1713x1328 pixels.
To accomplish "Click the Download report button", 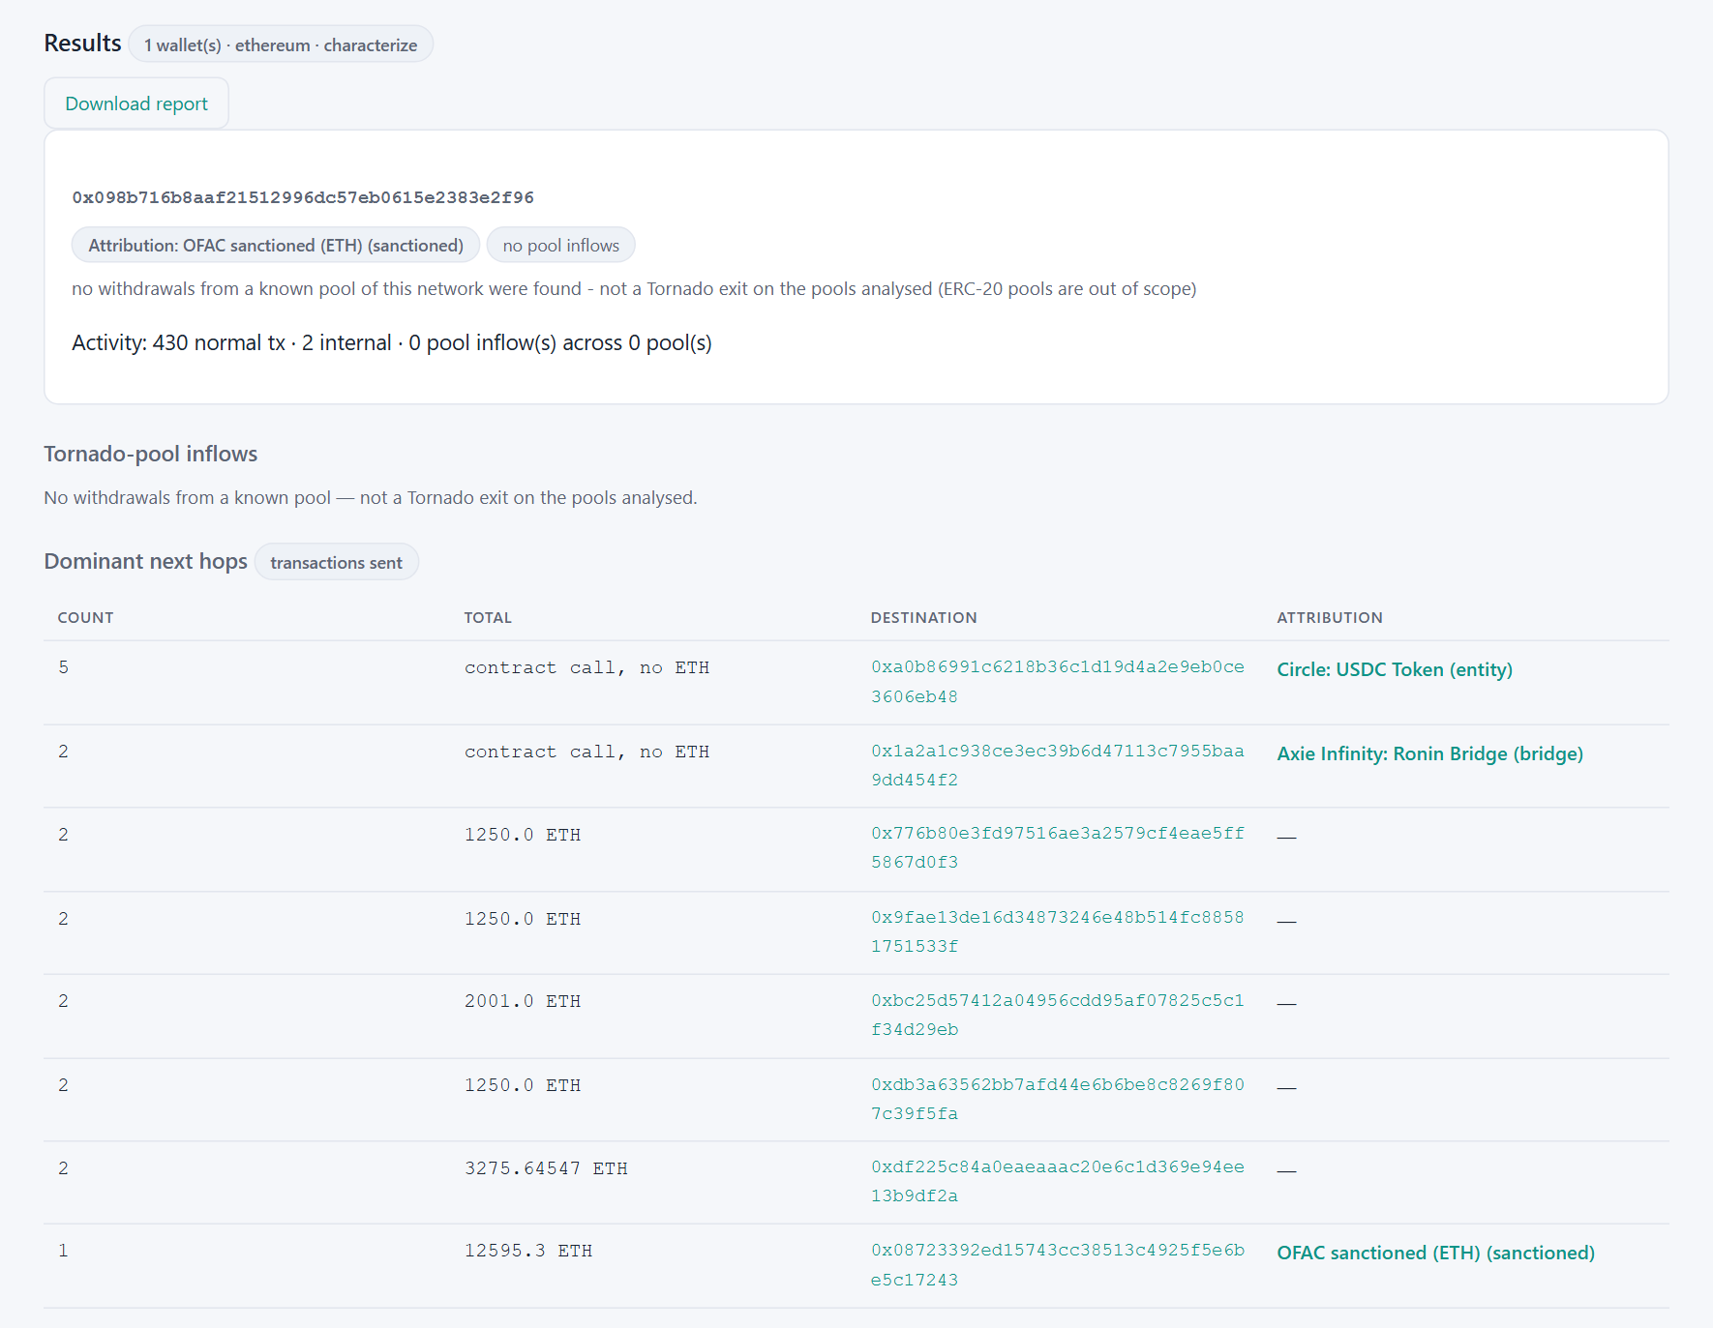I will 136,103.
